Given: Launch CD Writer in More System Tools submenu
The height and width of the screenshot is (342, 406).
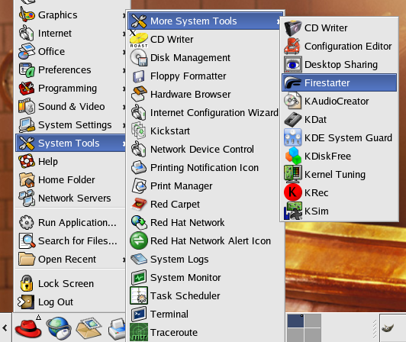Looking at the screenshot, I should coord(339,27).
